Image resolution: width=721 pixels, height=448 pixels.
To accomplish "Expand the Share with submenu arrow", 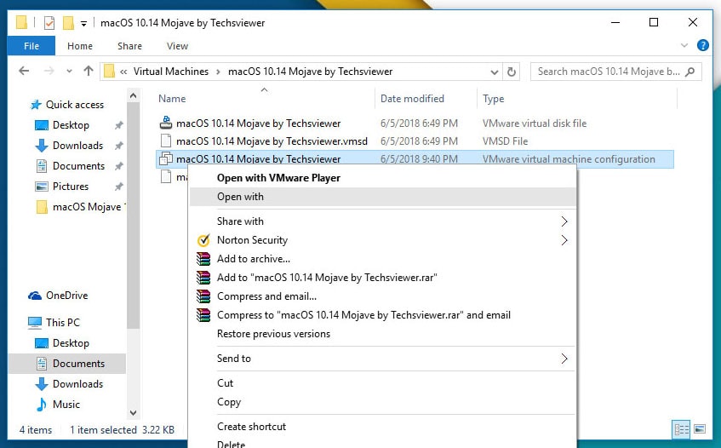I will tap(564, 221).
